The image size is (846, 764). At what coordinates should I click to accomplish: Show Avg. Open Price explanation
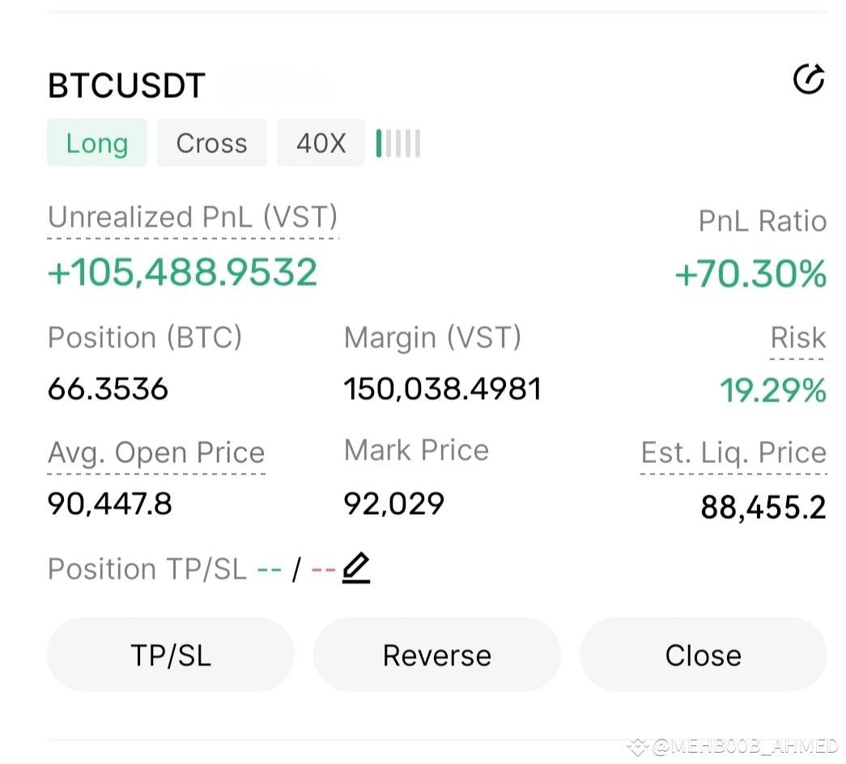coord(156,452)
